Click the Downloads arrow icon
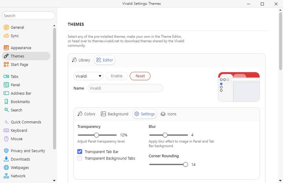The height and width of the screenshot is (183, 283). point(6,159)
